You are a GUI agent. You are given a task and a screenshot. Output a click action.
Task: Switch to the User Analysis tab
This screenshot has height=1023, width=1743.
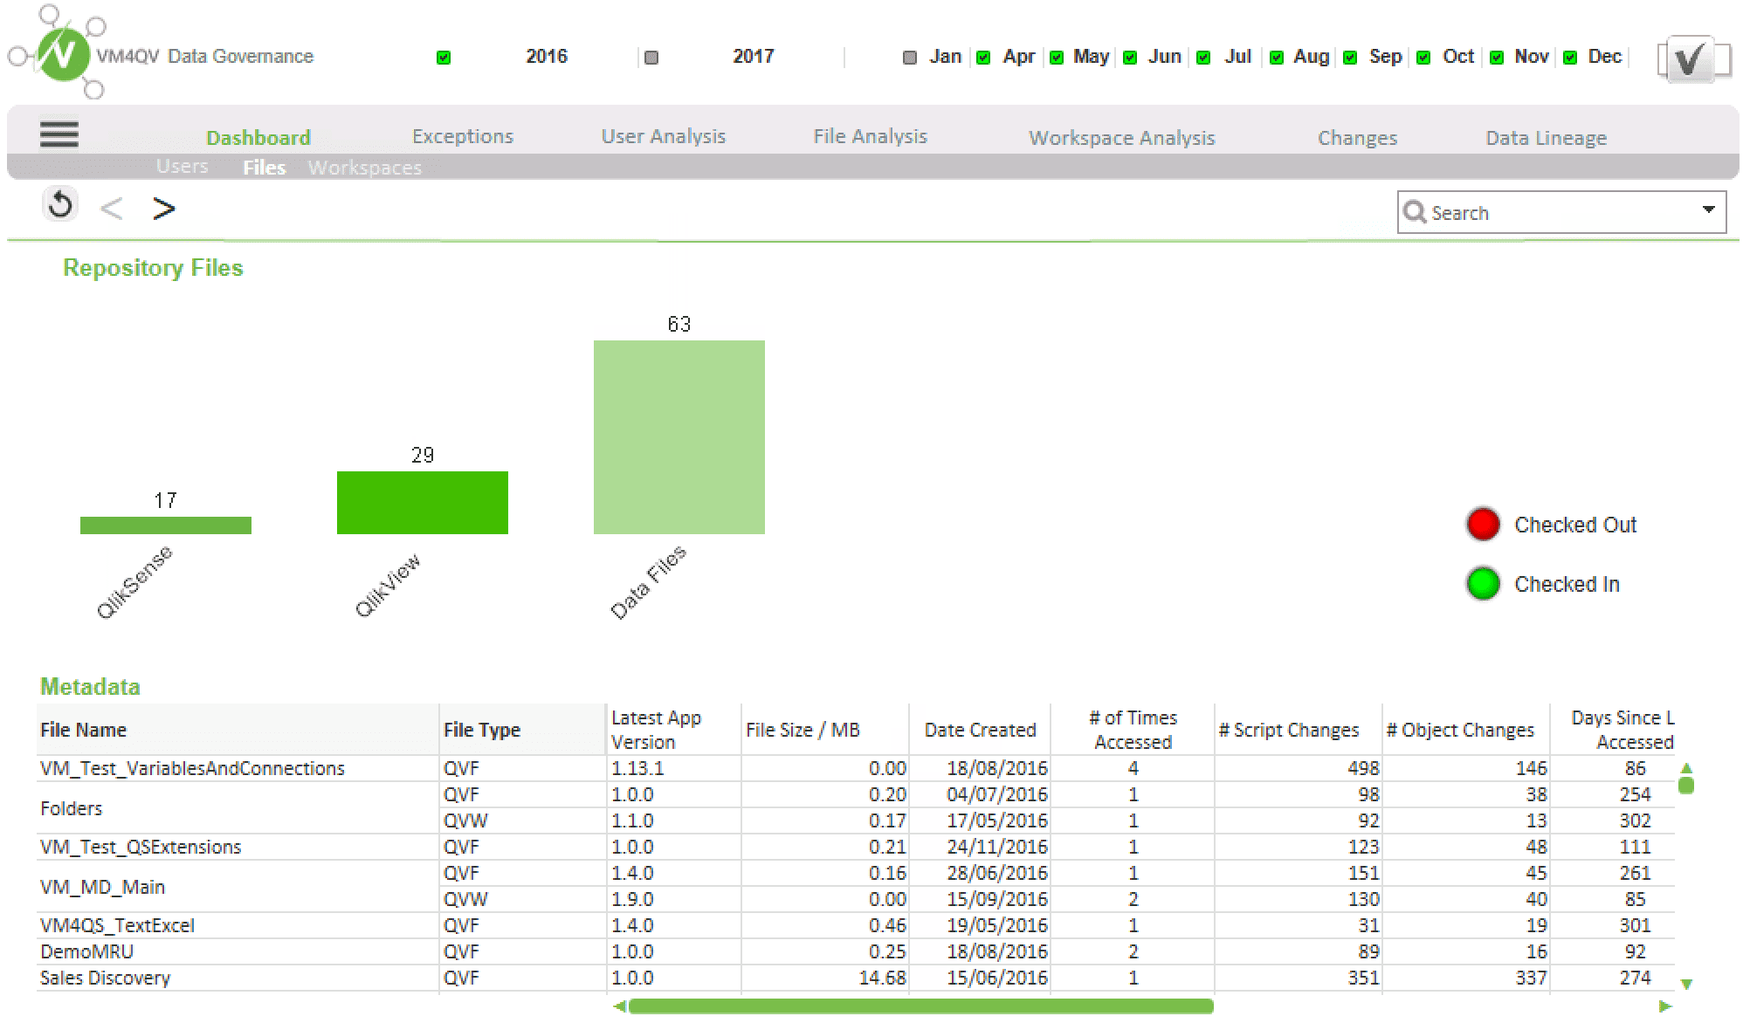pyautogui.click(x=664, y=136)
